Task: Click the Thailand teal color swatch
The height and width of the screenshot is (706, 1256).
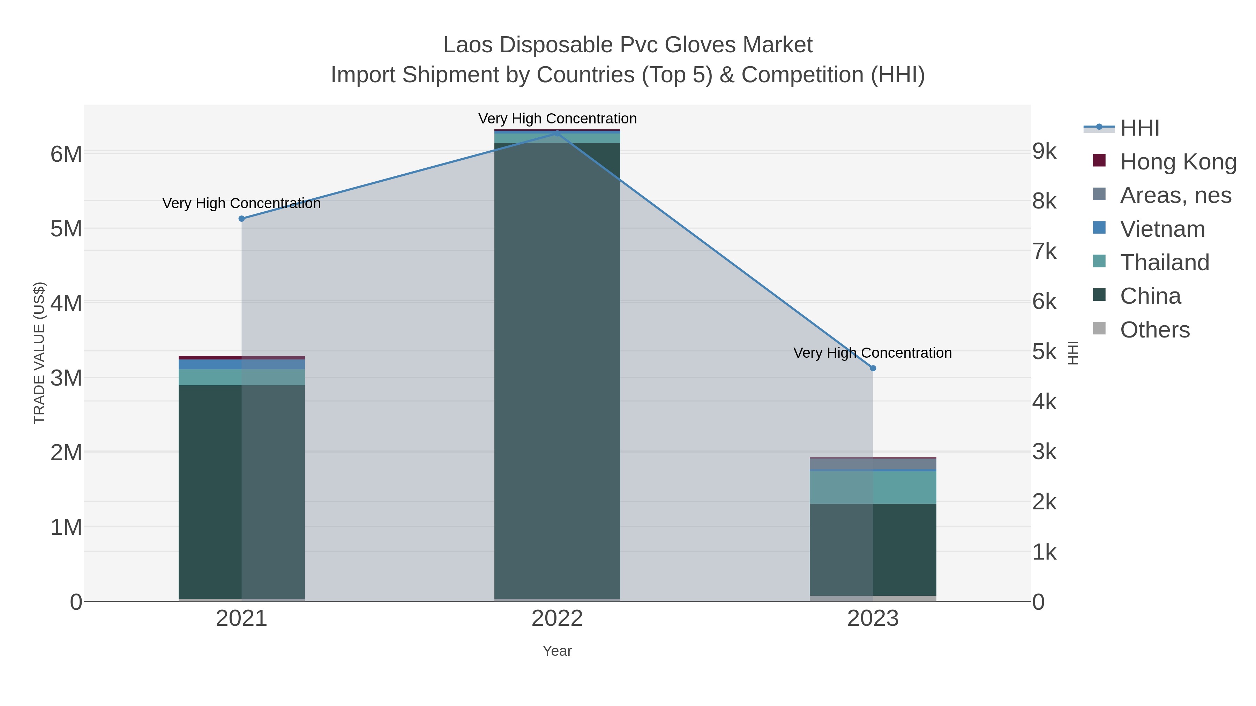Action: [x=1099, y=261]
